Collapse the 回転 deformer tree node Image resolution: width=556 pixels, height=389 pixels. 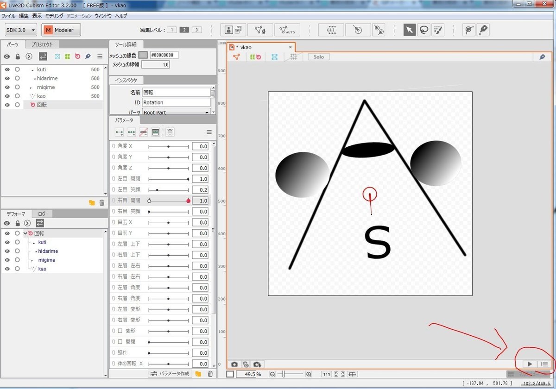pos(25,233)
